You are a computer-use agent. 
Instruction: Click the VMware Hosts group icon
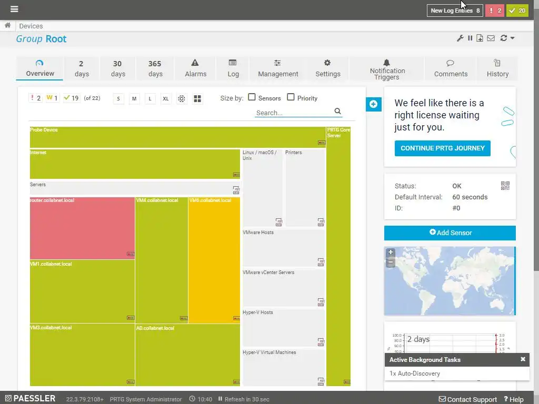point(321,262)
